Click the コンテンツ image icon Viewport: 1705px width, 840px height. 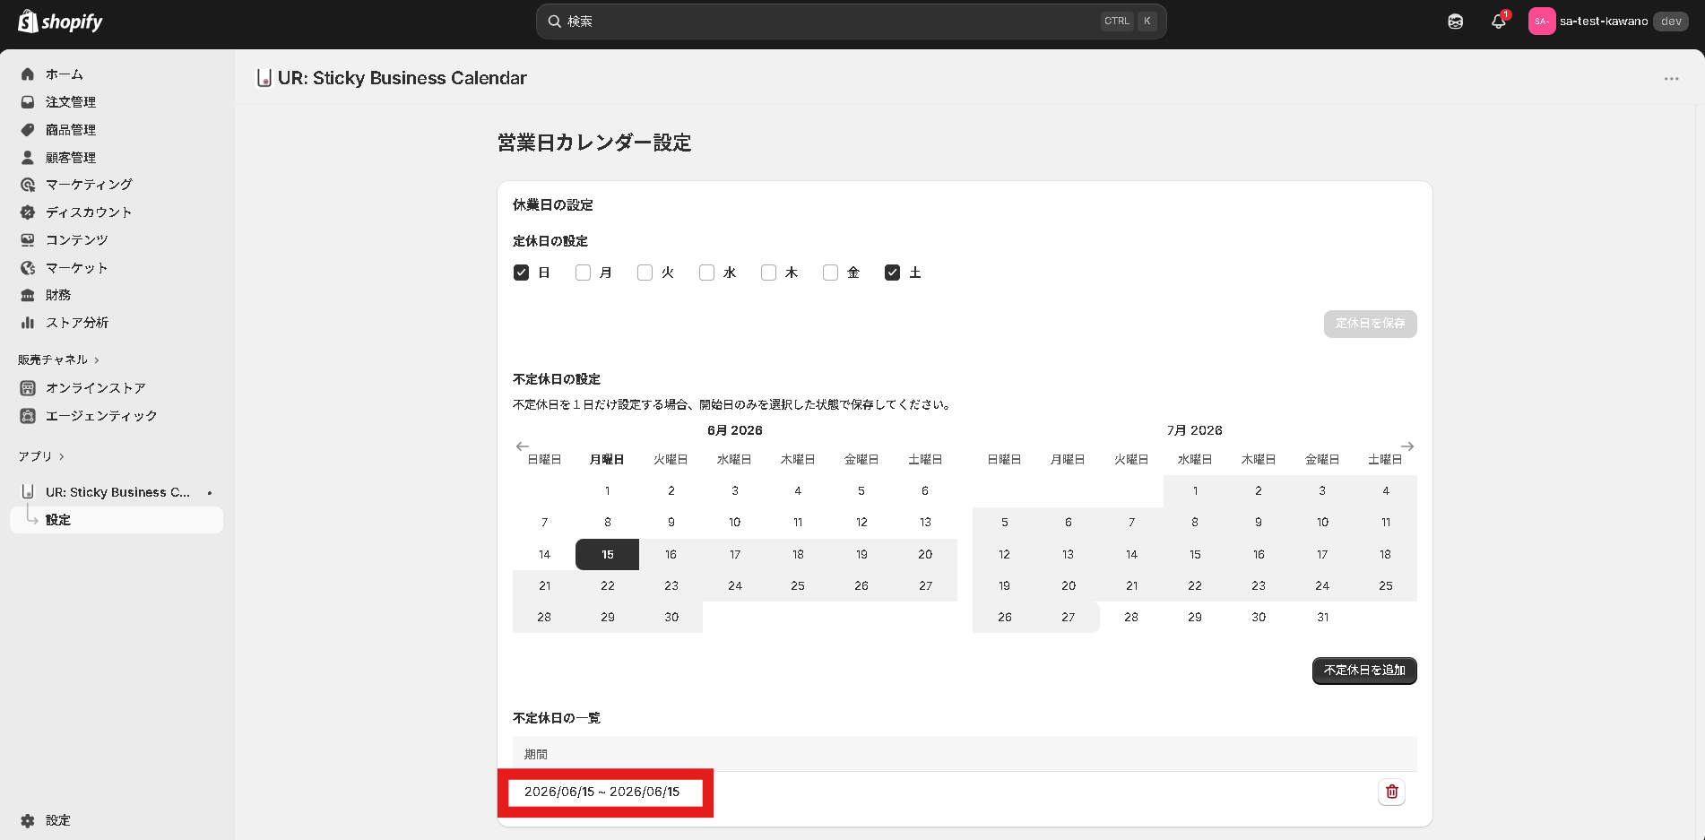point(28,240)
